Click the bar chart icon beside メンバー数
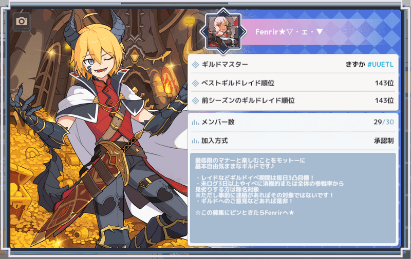Image resolution: width=411 pixels, height=259 pixels. (195, 122)
